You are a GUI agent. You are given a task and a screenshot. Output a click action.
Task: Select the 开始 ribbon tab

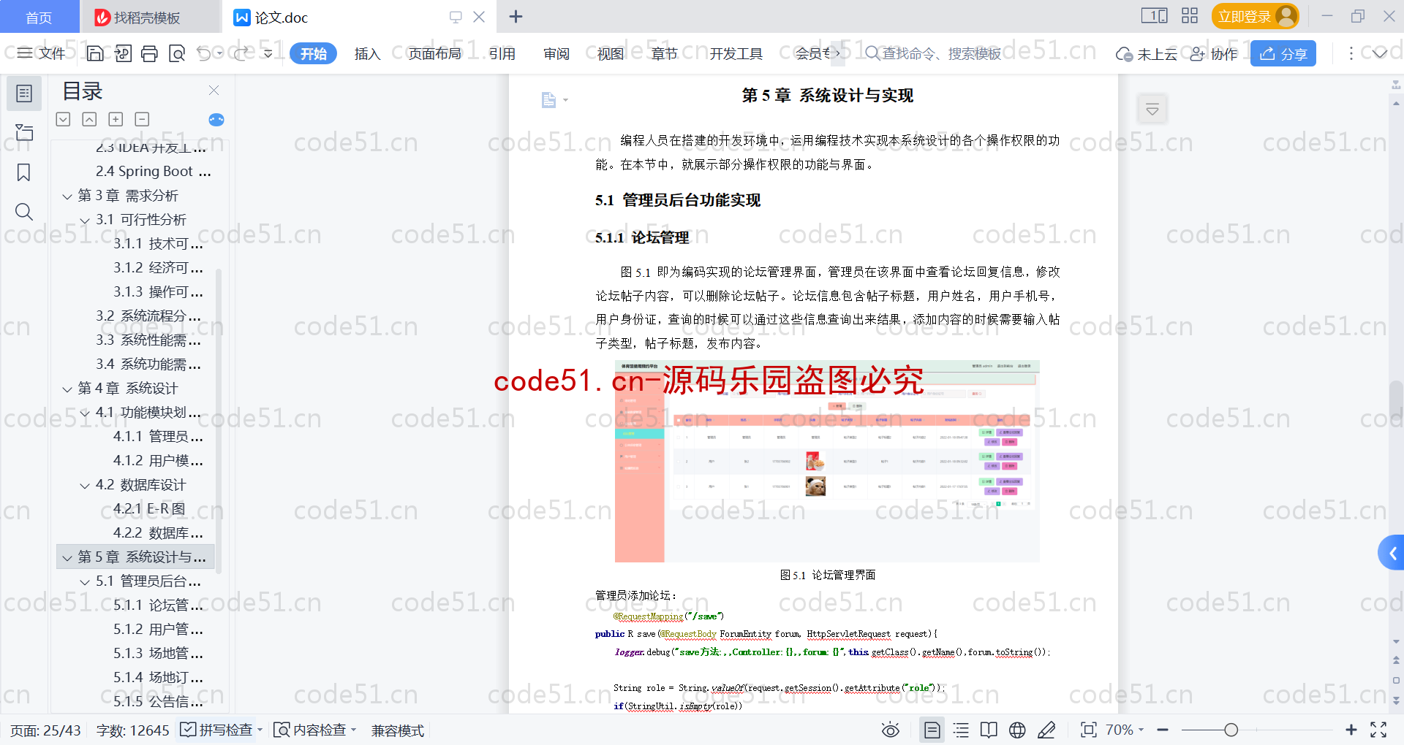[313, 53]
